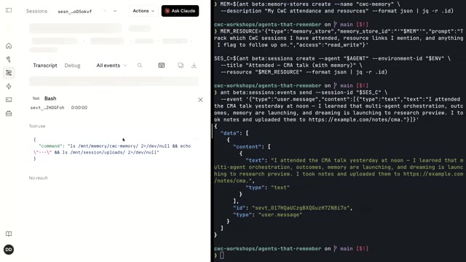Open the lightning bolt icon in sidebar
Screen dimensions: 466x262
(x=9, y=87)
